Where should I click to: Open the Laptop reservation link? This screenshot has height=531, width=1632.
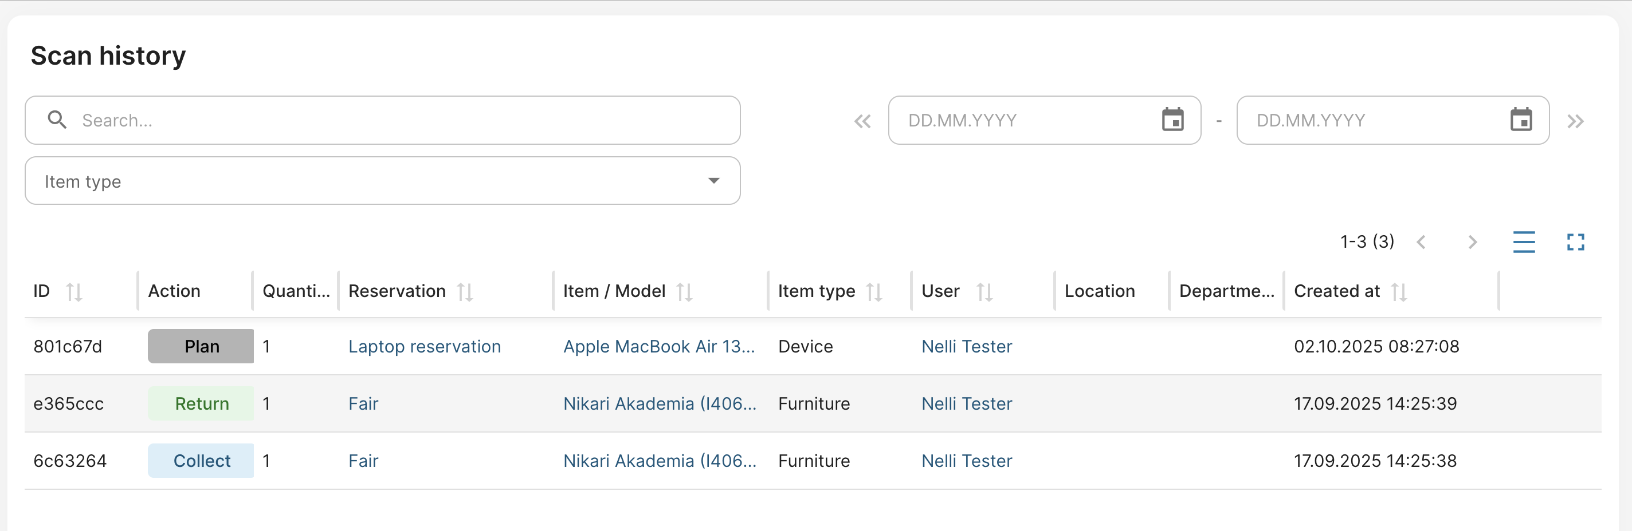425,346
